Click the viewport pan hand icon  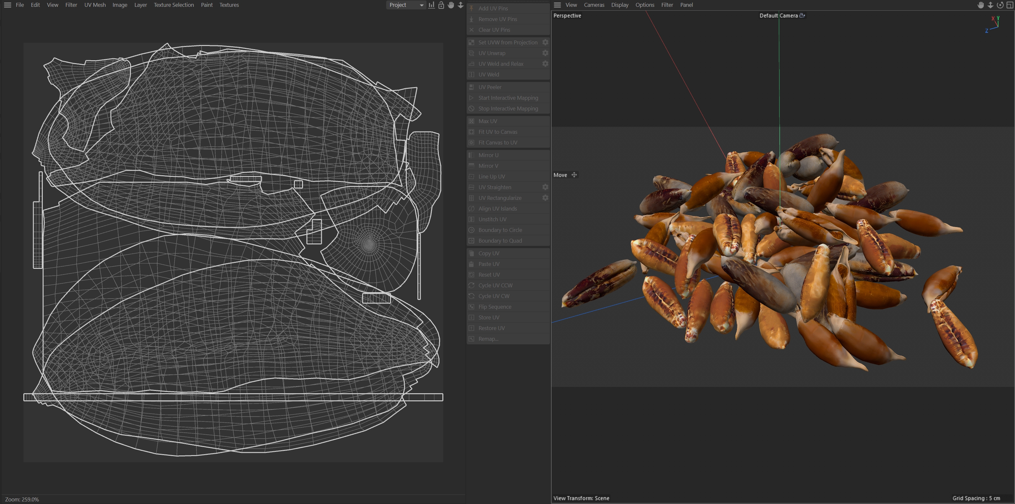click(x=981, y=5)
